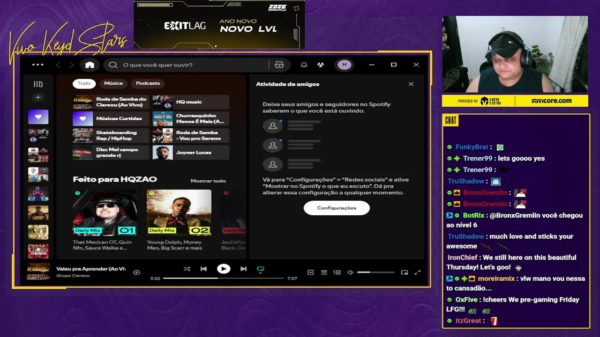Viewport: 600px width, 337px height.
Task: Open Now Playing view icon
Action: tap(310, 272)
